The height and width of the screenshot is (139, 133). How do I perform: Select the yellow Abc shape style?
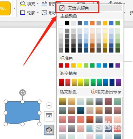[x=5, y=8]
